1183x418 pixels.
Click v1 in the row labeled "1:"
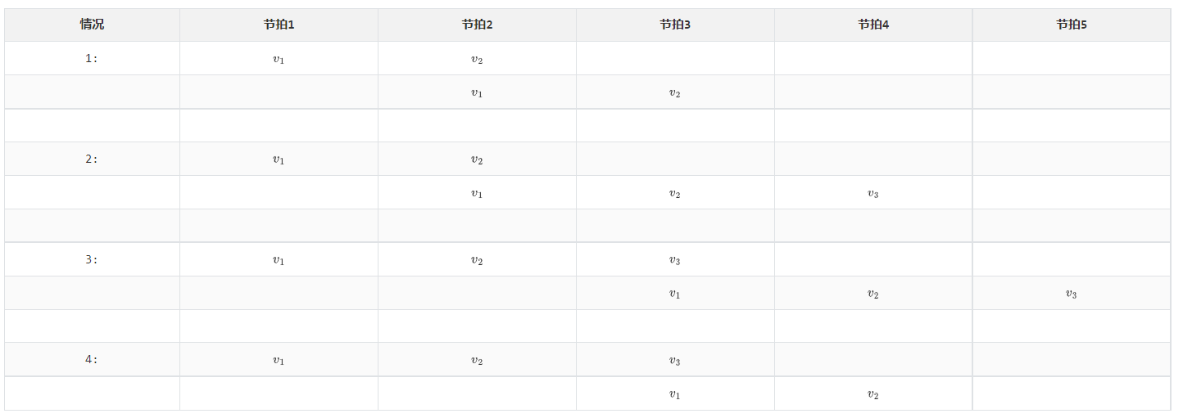point(279,59)
